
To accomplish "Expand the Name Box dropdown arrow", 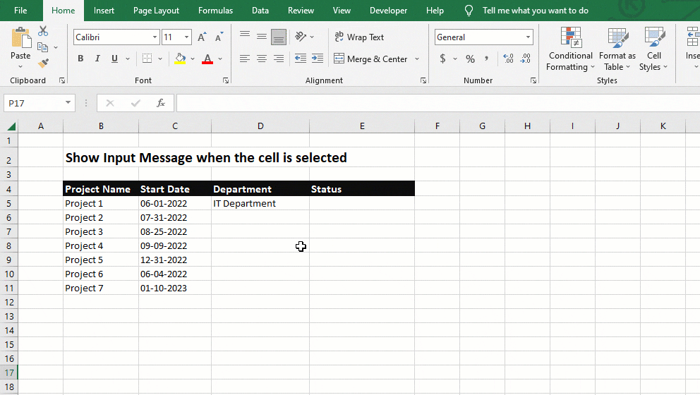I will pos(68,103).
